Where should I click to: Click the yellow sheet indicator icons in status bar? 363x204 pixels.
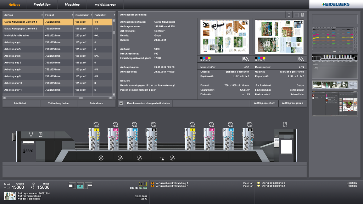143,184
